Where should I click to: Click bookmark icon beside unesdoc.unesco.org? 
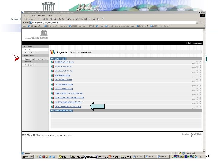tap(52, 107)
